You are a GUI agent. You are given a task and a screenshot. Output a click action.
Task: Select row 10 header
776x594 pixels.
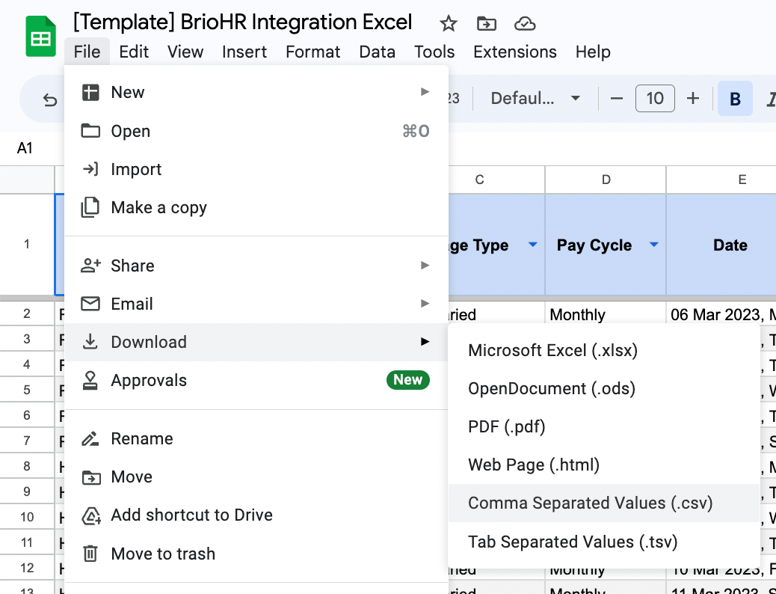(27, 517)
